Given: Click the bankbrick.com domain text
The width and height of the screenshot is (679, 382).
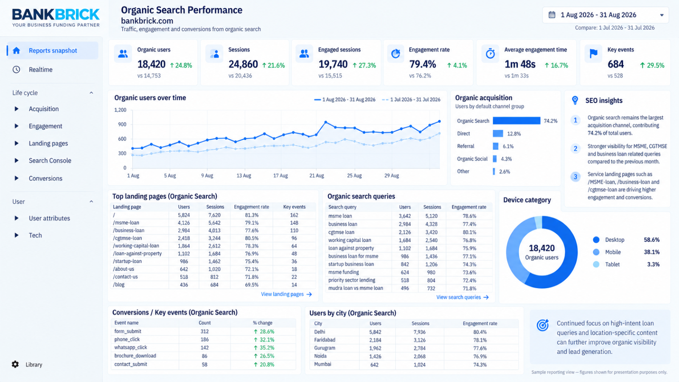Looking at the screenshot, I should [x=147, y=21].
